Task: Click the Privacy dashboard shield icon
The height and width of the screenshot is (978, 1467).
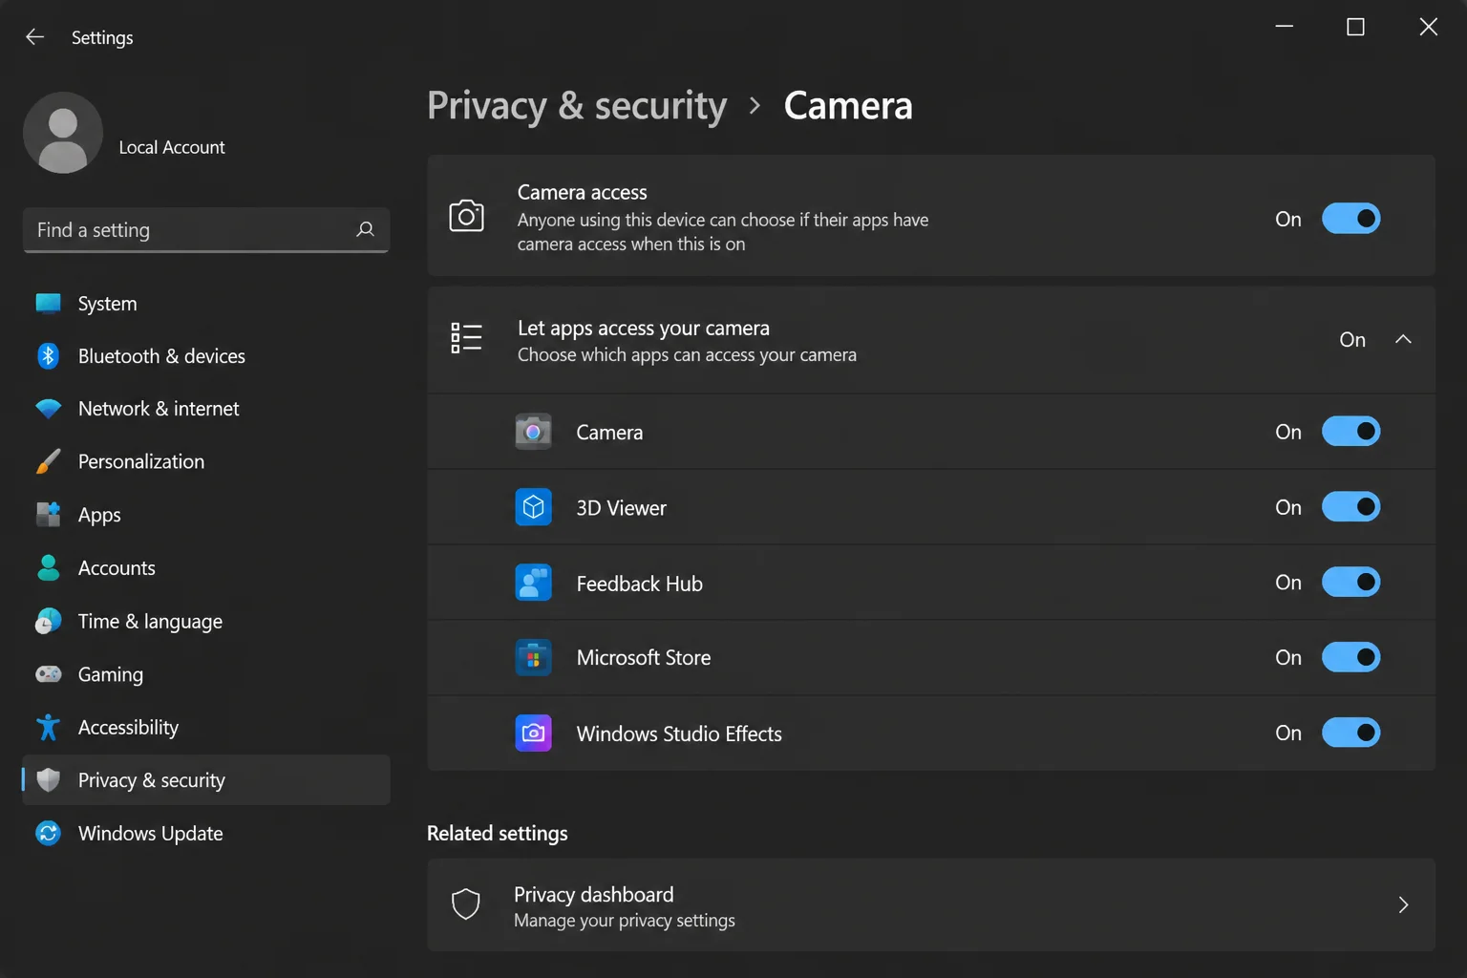Action: point(466,904)
